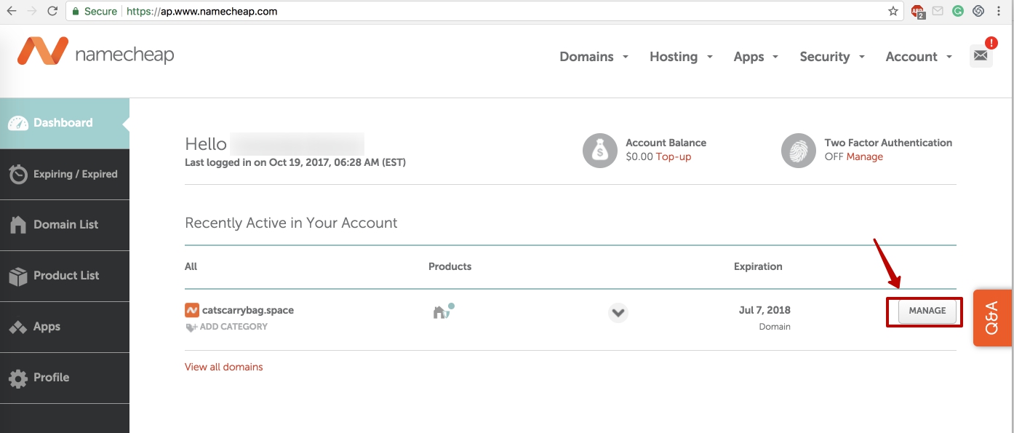Click the Two Factor Authentication fingerprint icon

[799, 151]
